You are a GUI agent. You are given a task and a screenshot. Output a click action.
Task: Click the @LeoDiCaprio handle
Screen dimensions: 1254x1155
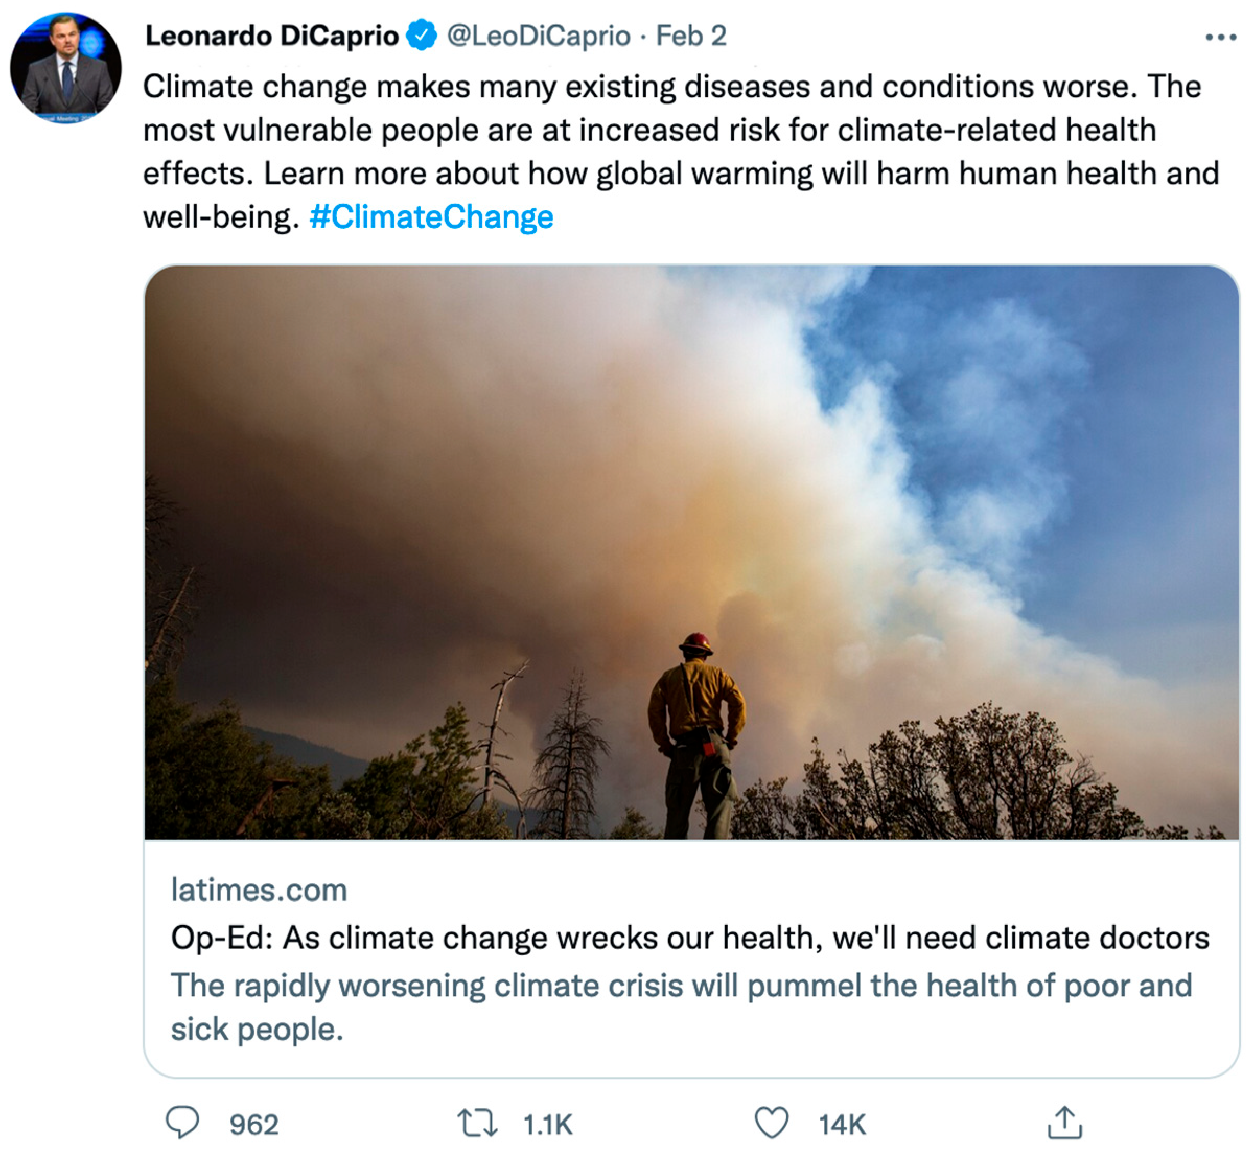click(x=538, y=36)
